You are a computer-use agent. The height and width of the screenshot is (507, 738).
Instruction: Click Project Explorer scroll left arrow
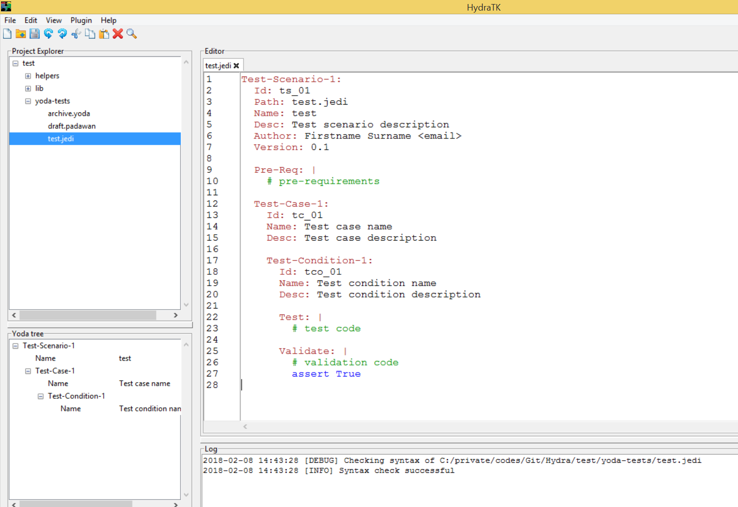(x=14, y=315)
